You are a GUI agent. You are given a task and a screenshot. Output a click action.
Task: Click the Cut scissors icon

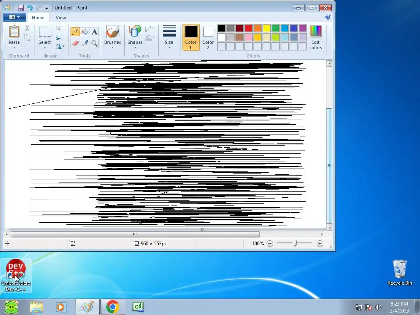tap(27, 28)
